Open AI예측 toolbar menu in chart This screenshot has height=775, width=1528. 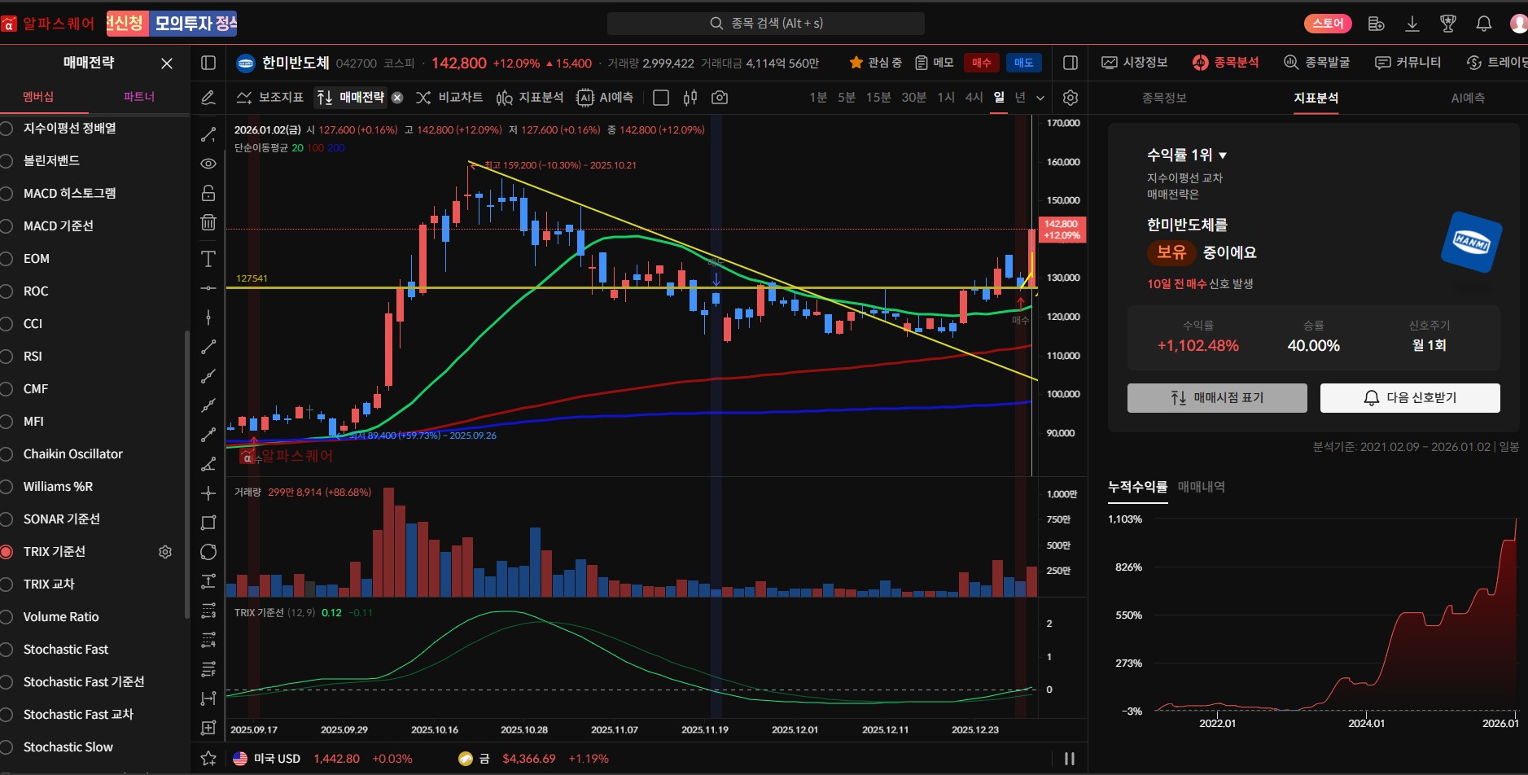click(x=605, y=98)
